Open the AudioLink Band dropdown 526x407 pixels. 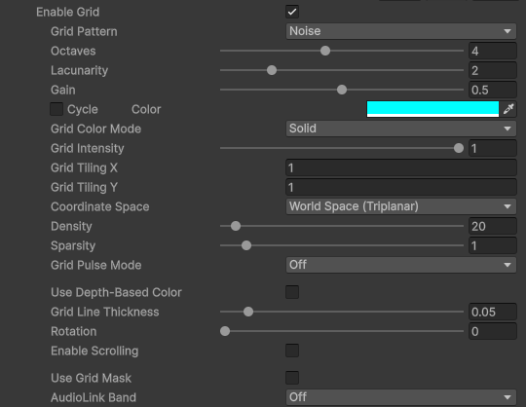coord(401,397)
